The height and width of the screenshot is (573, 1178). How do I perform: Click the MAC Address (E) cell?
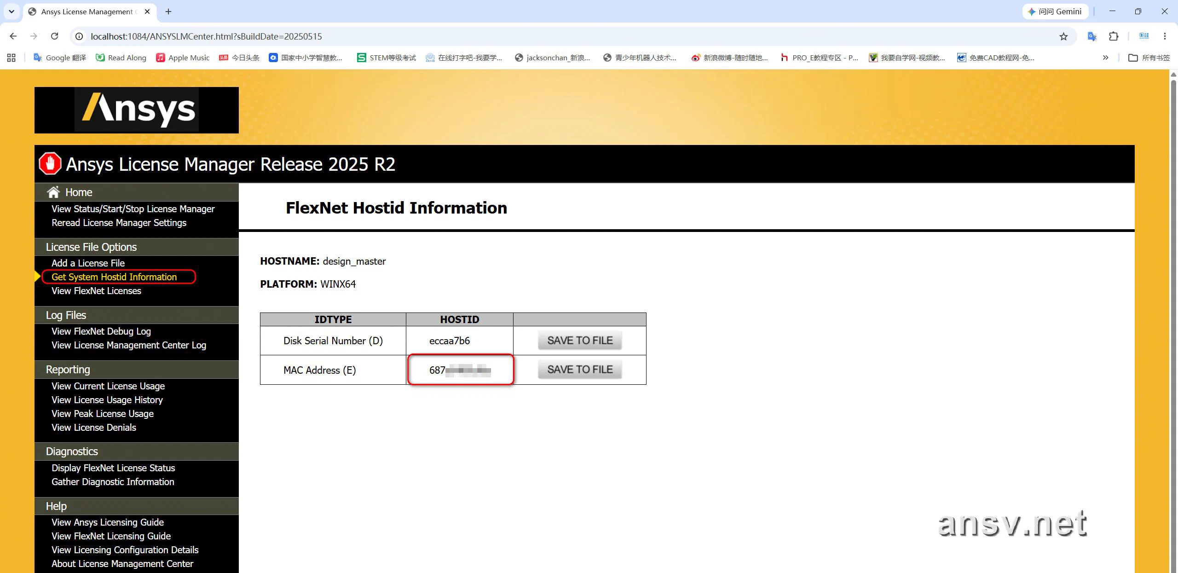pos(333,370)
